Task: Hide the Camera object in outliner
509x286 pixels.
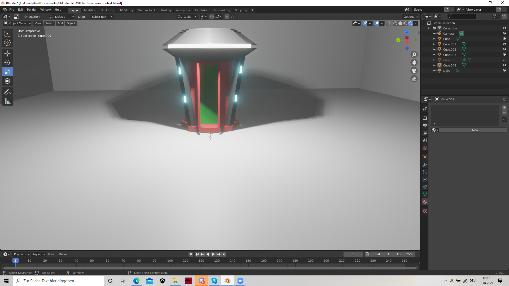Action: (x=504, y=33)
